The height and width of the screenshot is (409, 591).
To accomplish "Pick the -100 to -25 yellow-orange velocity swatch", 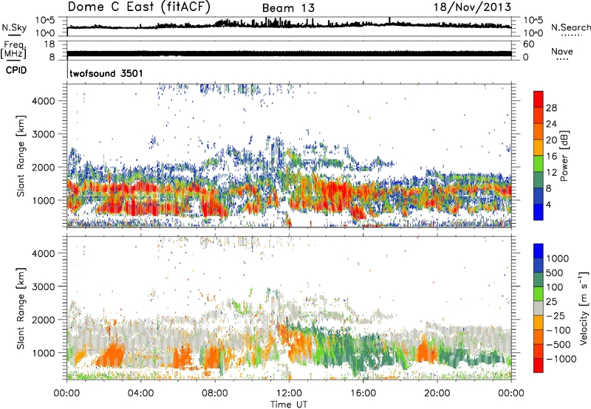I will click(539, 323).
